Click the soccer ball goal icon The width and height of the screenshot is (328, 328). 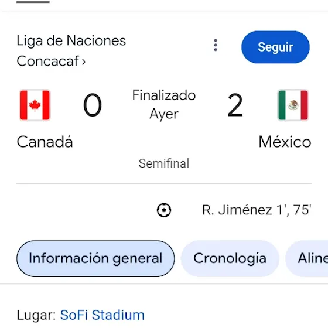pyautogui.click(x=164, y=210)
